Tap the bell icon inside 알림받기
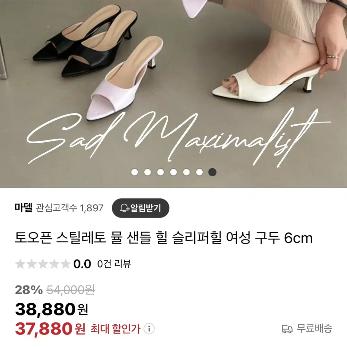 [125, 208]
